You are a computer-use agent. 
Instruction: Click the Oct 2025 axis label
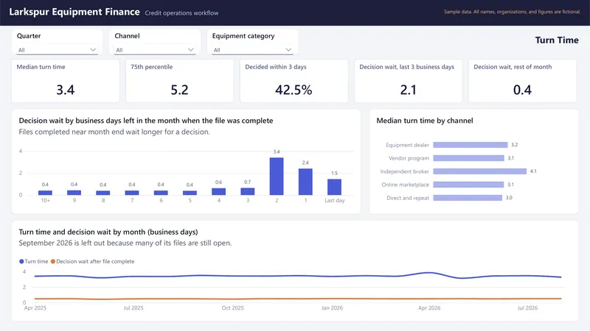232,307
